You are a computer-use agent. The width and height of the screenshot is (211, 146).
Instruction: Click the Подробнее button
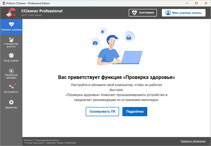click(135, 111)
